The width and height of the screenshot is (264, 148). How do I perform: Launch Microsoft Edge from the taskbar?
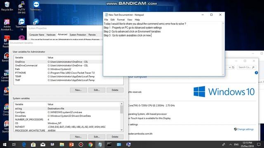(x=24, y=144)
